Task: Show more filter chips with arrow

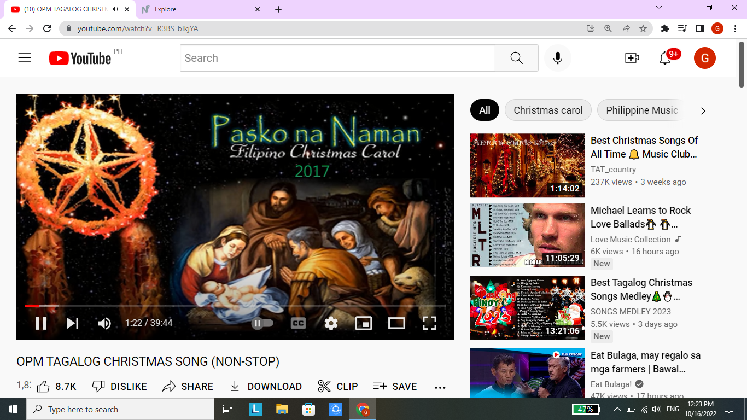Action: pyautogui.click(x=703, y=111)
